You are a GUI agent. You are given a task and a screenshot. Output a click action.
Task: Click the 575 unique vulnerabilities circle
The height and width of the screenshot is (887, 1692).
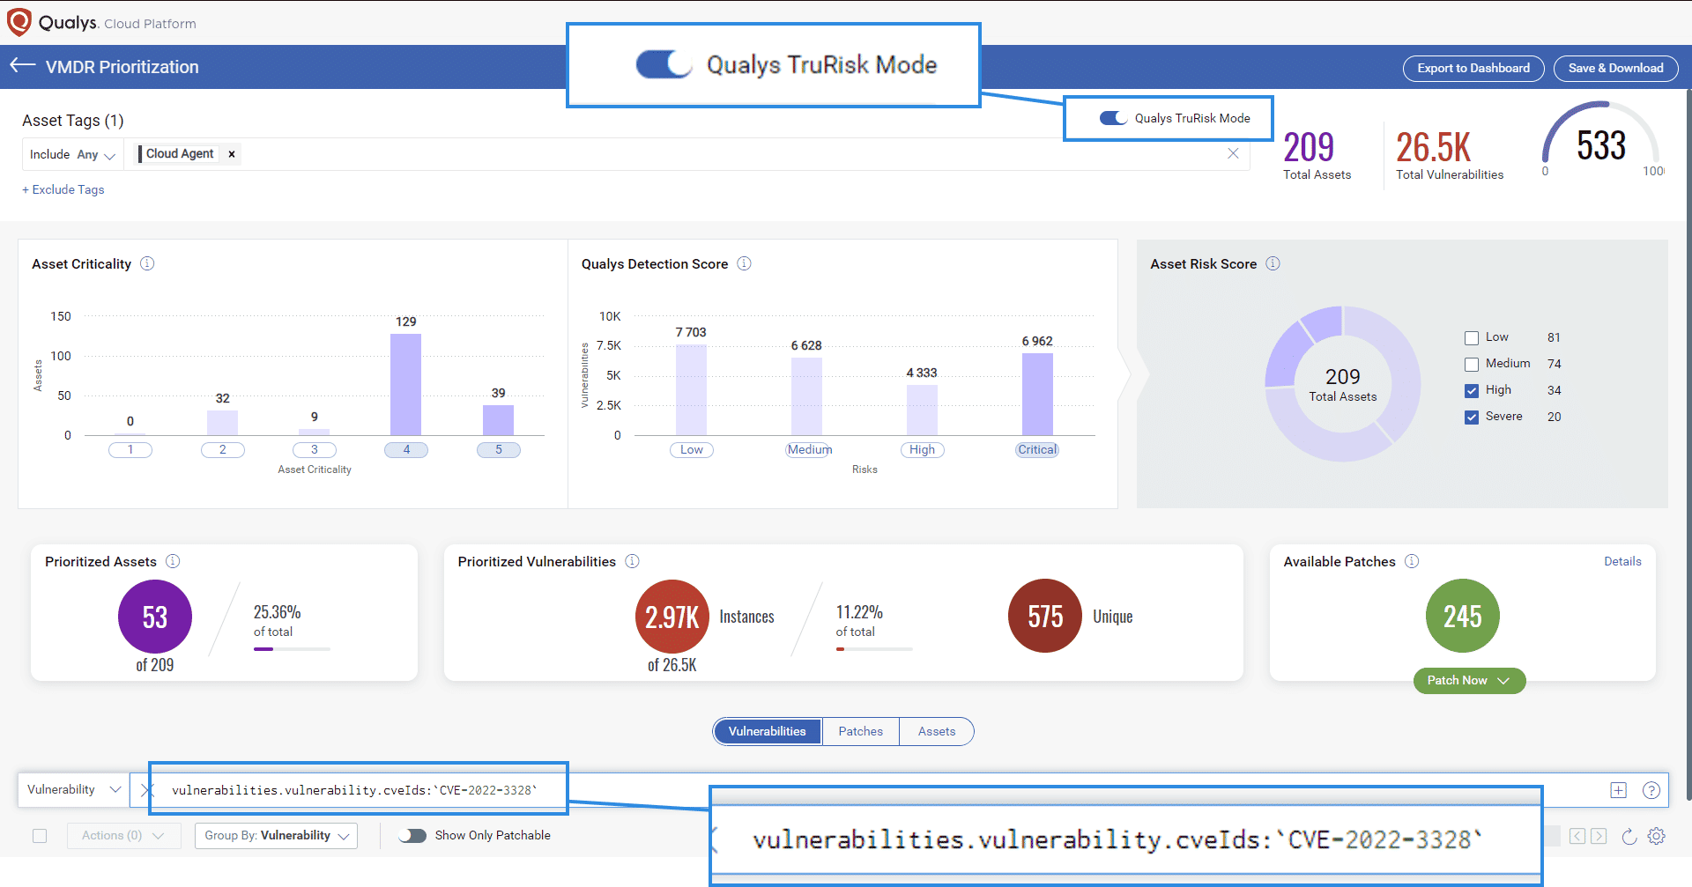click(x=1045, y=616)
